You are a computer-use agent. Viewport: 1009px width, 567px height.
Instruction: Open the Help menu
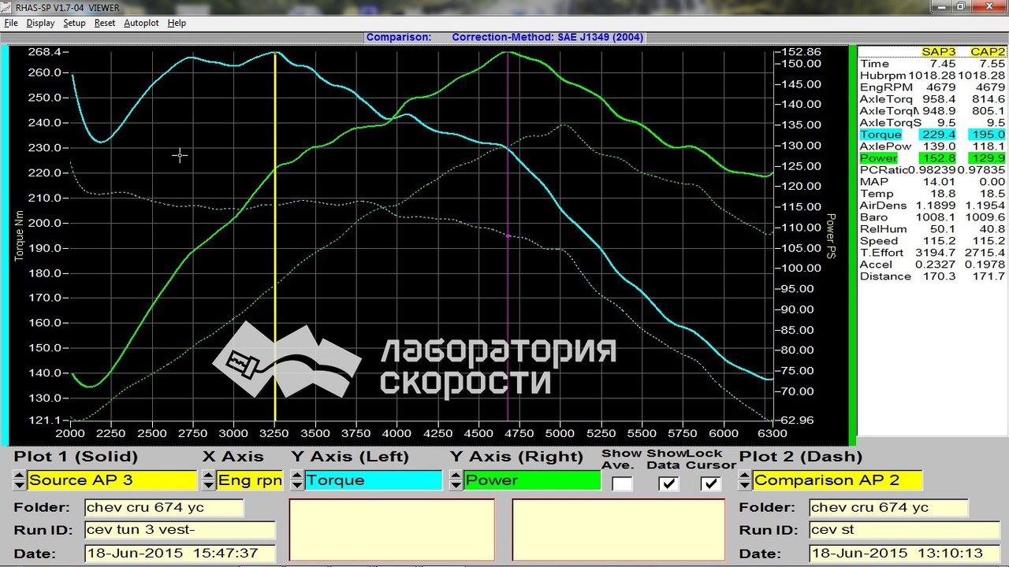point(177,23)
